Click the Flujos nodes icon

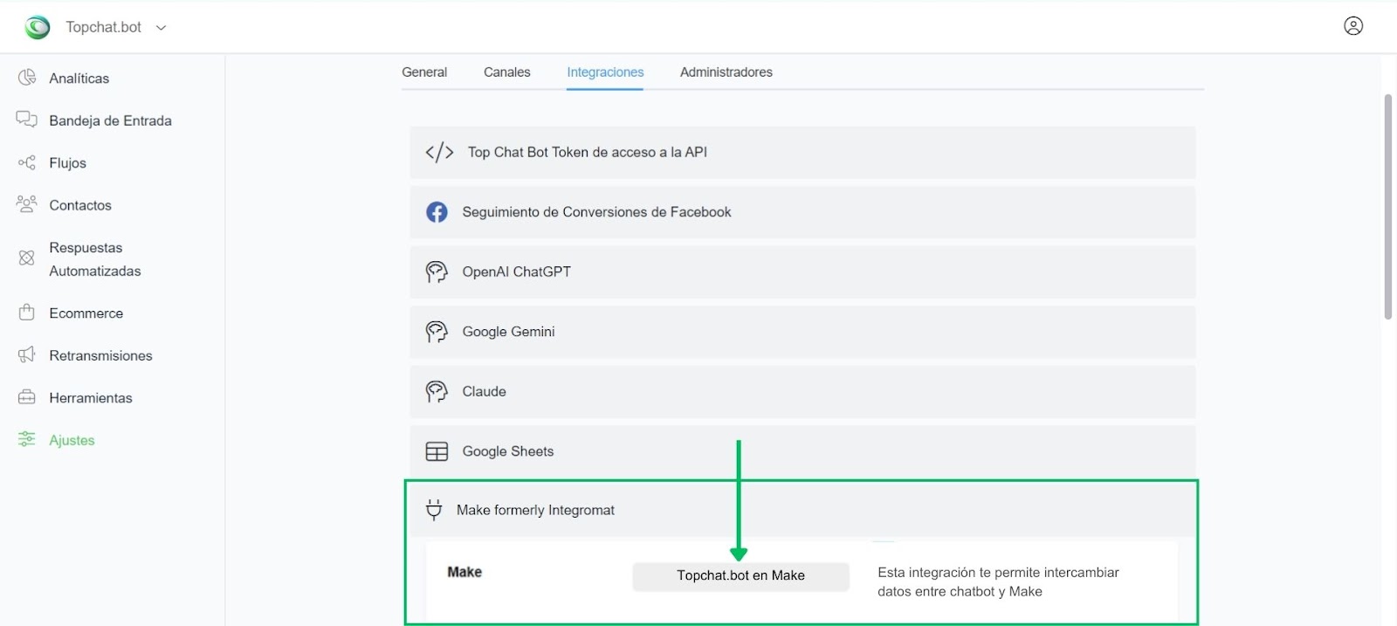click(27, 162)
